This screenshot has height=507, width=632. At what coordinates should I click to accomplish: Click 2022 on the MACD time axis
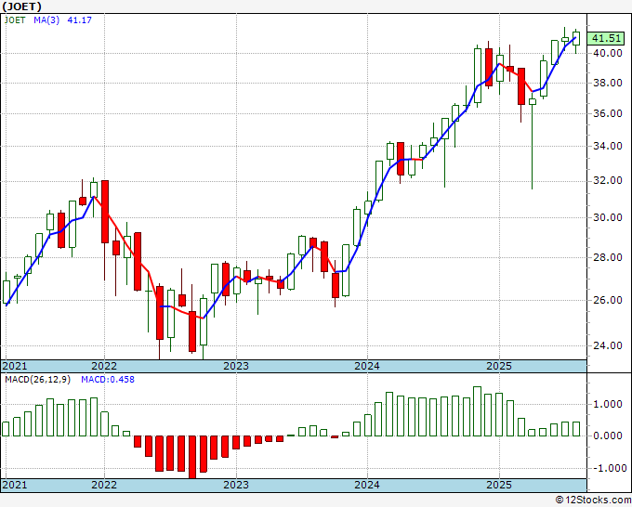tap(104, 485)
